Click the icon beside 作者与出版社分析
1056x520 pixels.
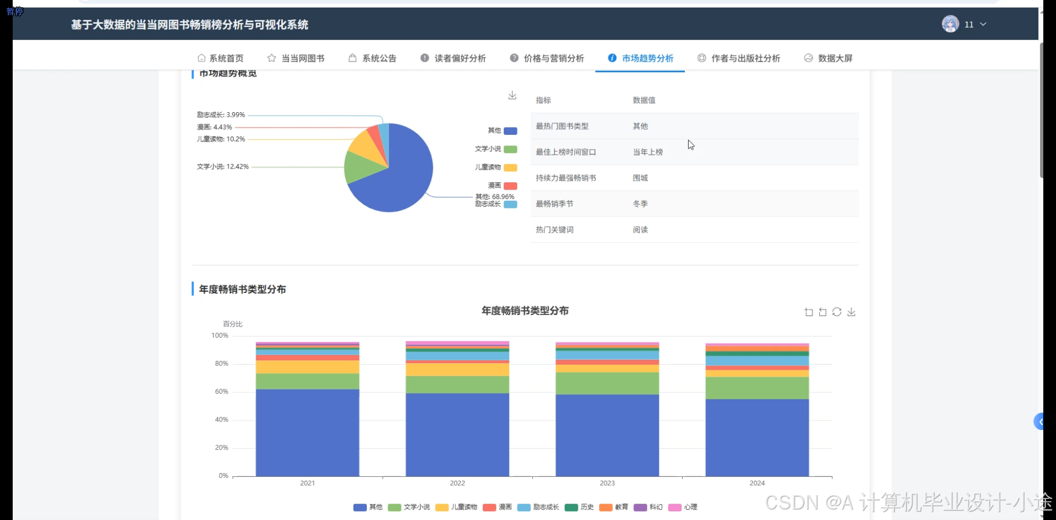[x=701, y=58]
